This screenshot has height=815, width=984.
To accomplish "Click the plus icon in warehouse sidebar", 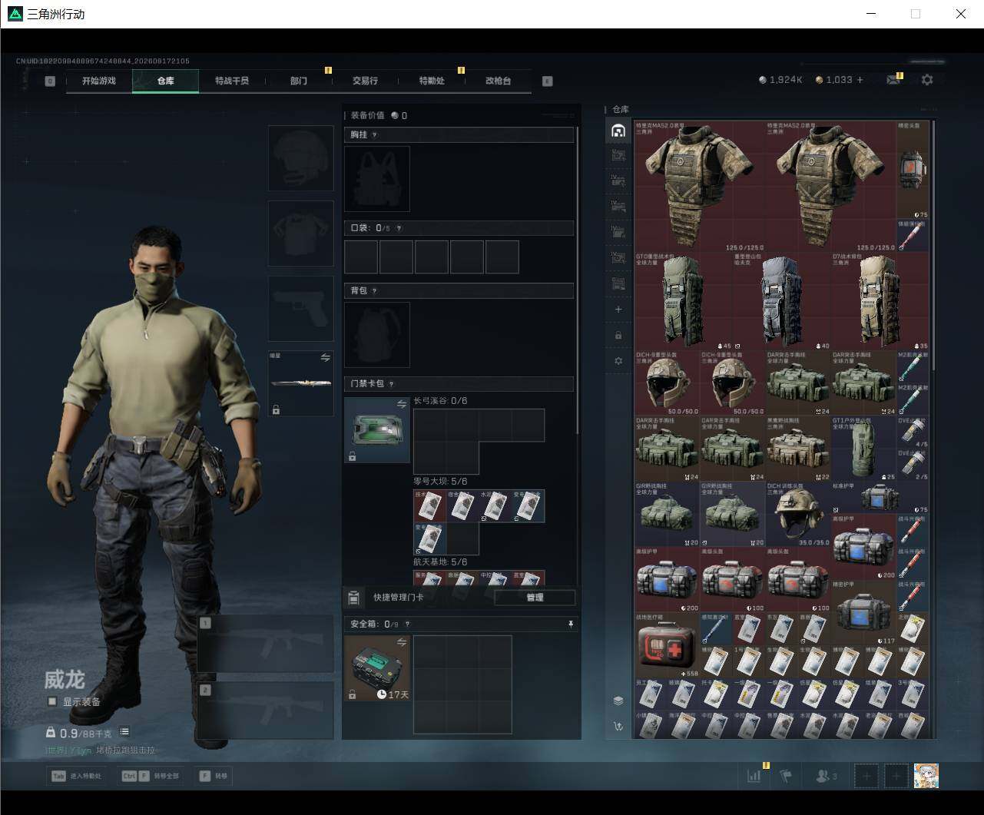I will click(618, 309).
